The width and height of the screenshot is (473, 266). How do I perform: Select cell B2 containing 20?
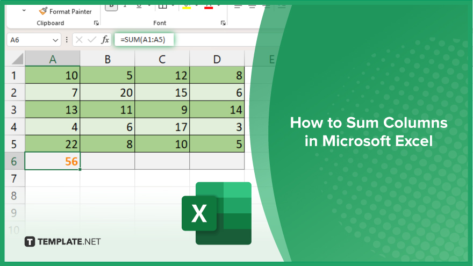tap(107, 92)
